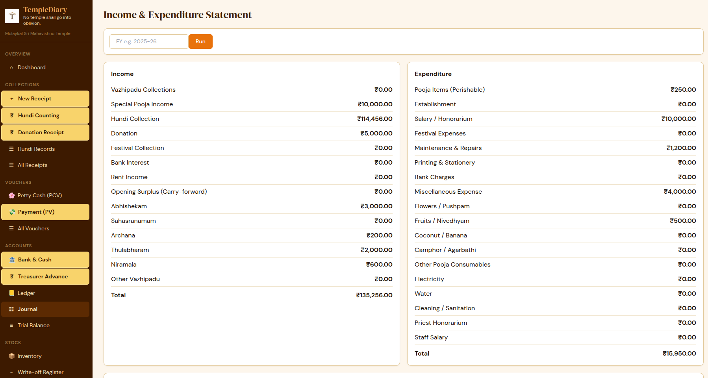This screenshot has width=708, height=378.
Task: Open Treasurer Advance page
Action: tap(45, 276)
